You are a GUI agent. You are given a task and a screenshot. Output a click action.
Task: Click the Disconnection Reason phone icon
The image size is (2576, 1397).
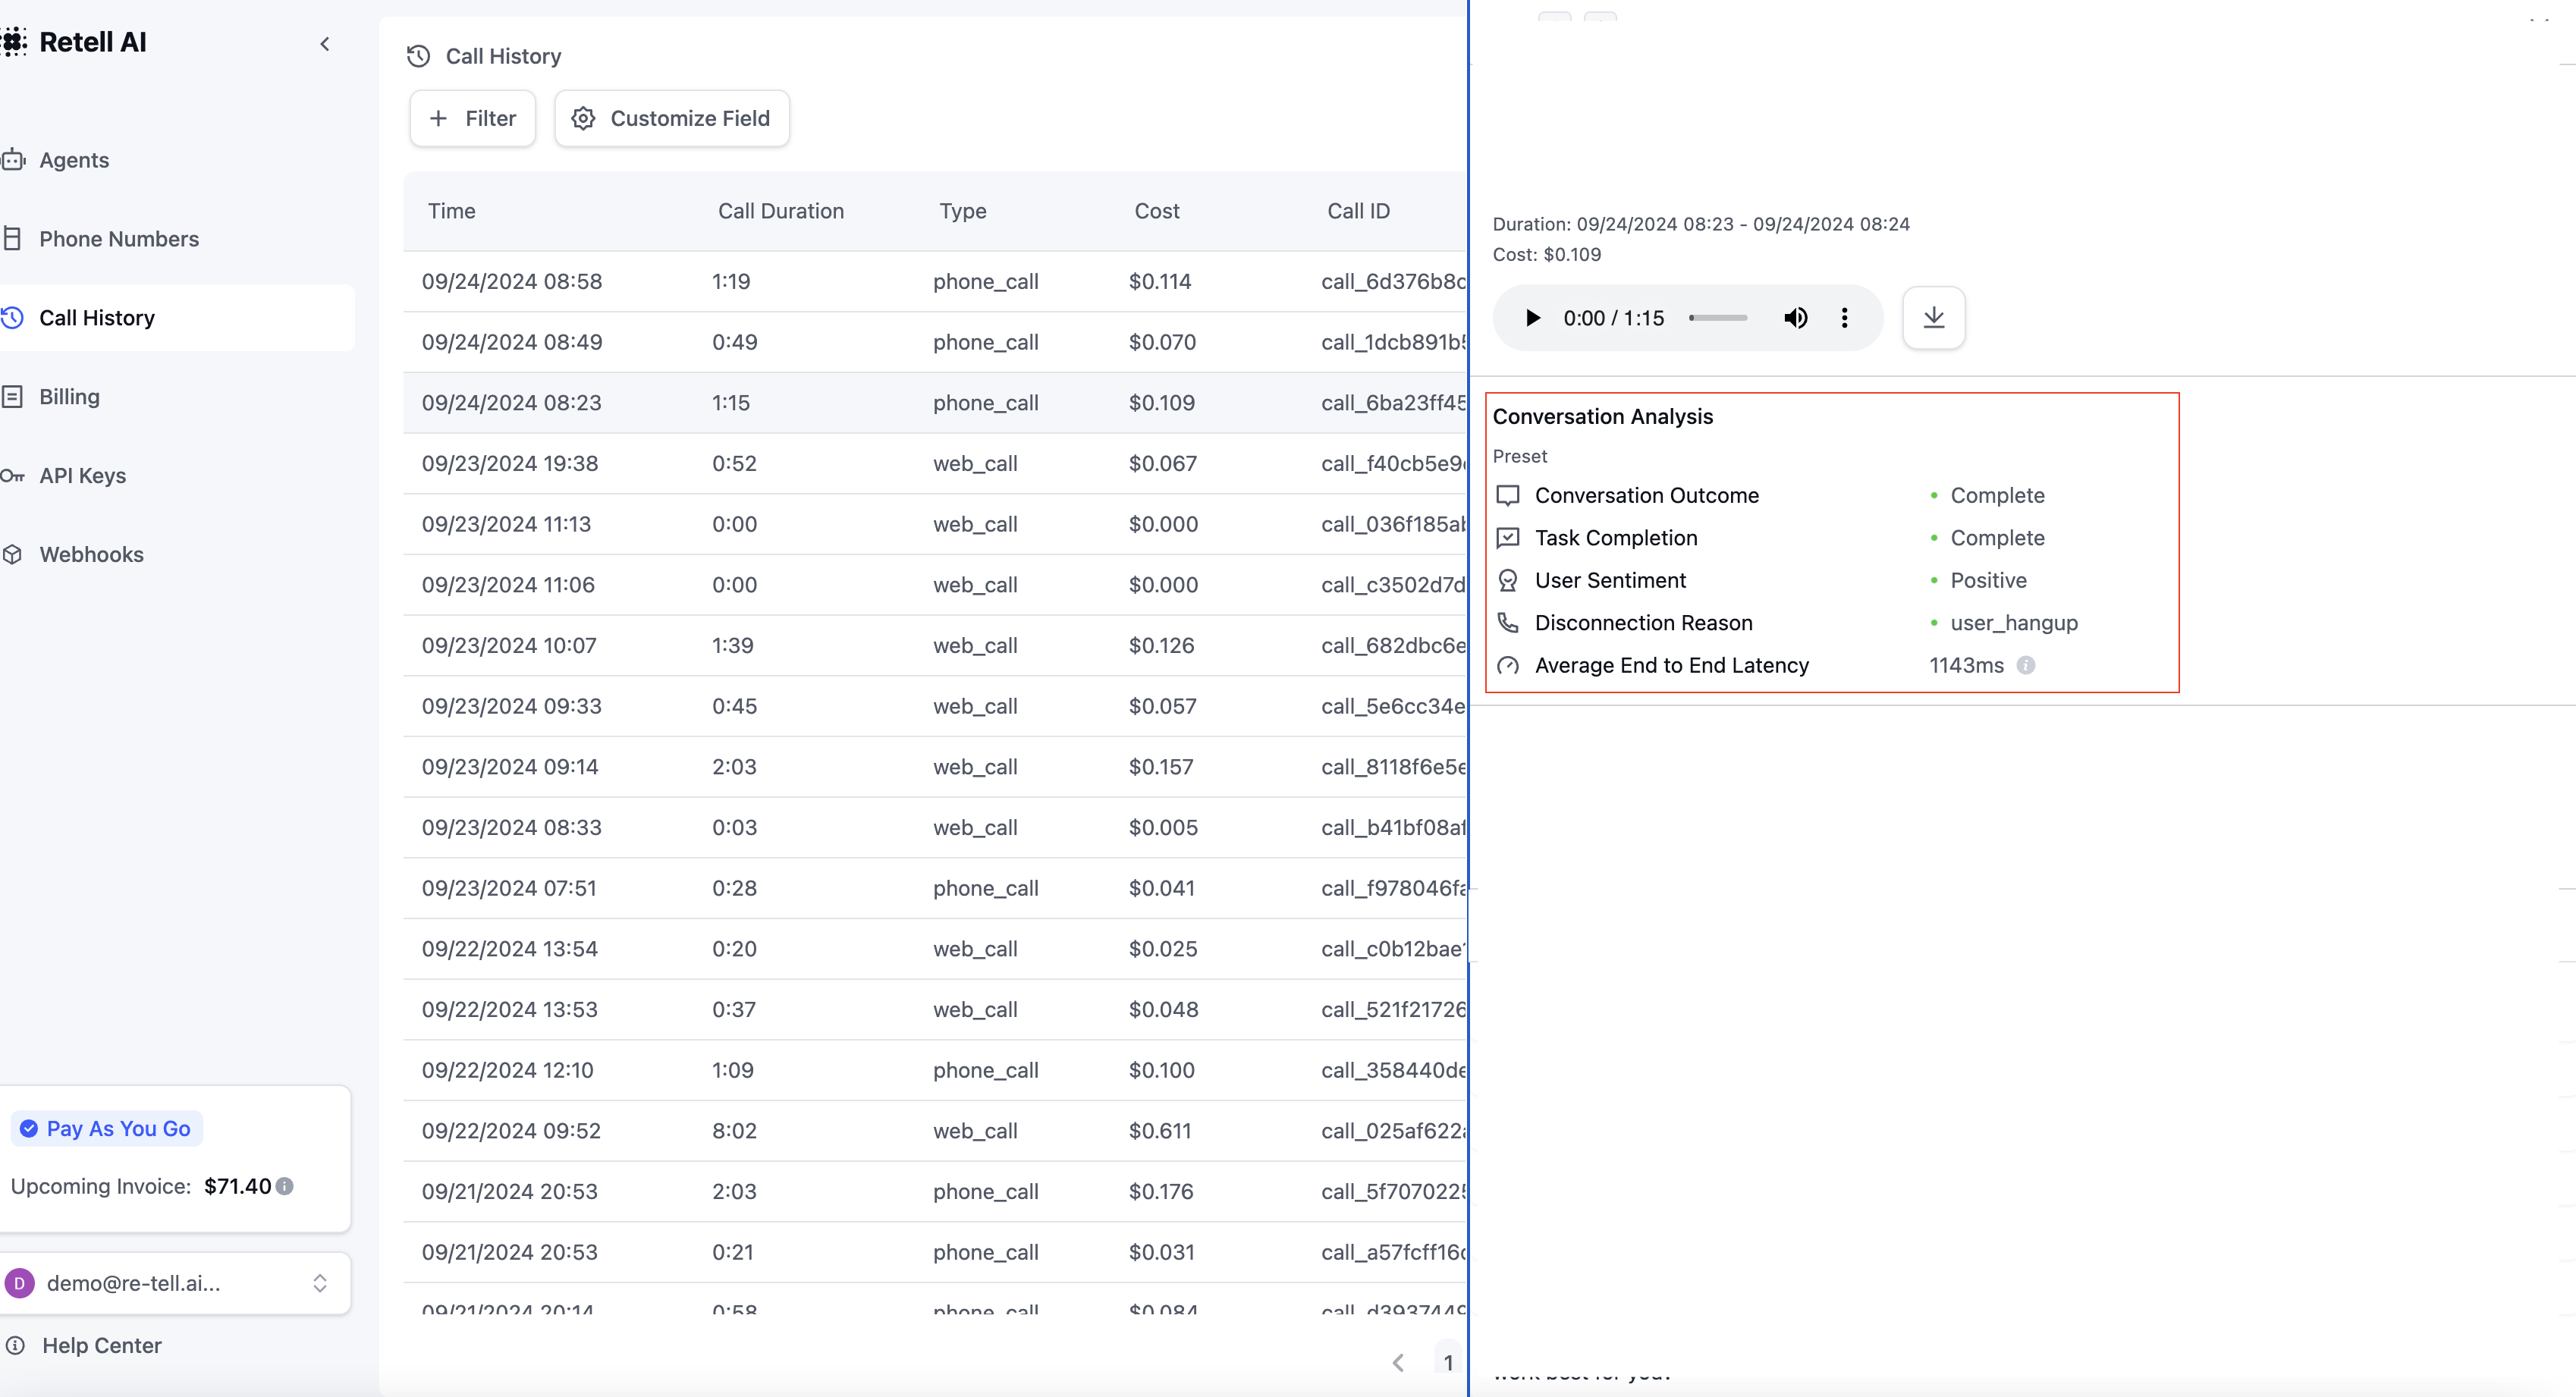(x=1508, y=623)
